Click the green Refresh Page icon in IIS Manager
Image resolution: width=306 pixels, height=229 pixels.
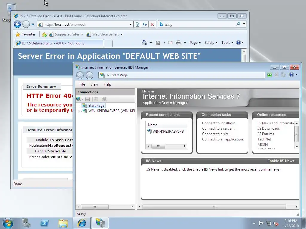pyautogui.click(x=270, y=75)
